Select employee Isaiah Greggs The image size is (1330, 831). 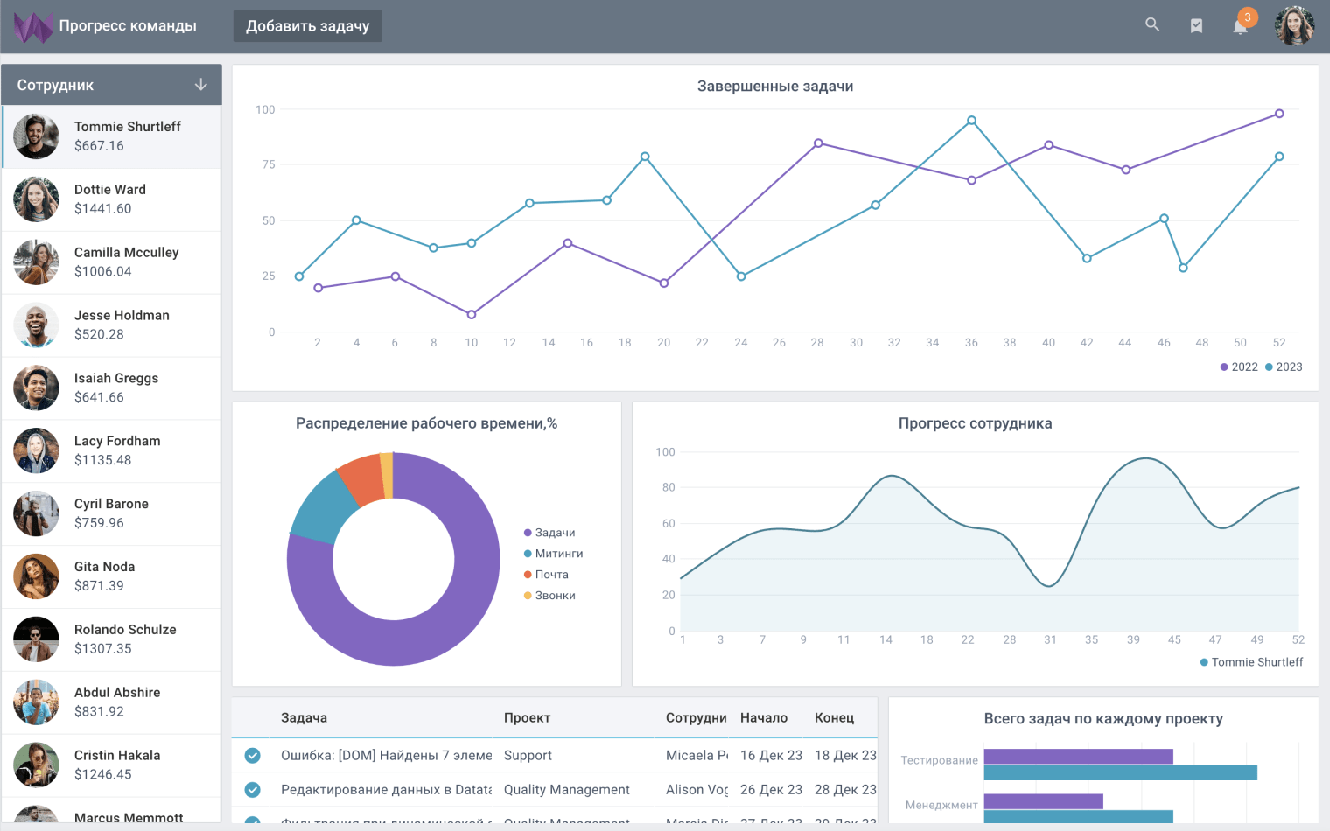point(111,388)
